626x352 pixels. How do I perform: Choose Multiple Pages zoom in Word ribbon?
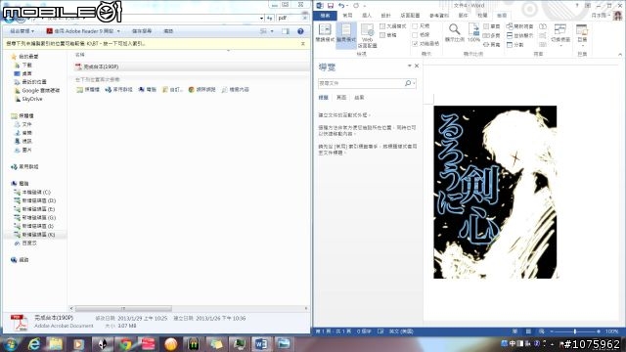point(492,35)
